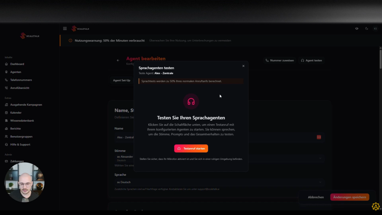
Task: Close the Sprachagenten testen dialog
Action: pyautogui.click(x=244, y=66)
